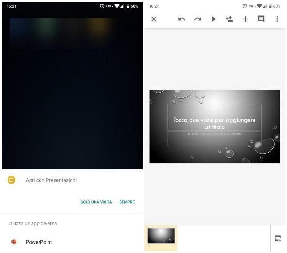This screenshot has height=253, width=287.
Task: Tap the VPN key icon in the right screen status bar
Action: [251, 6]
